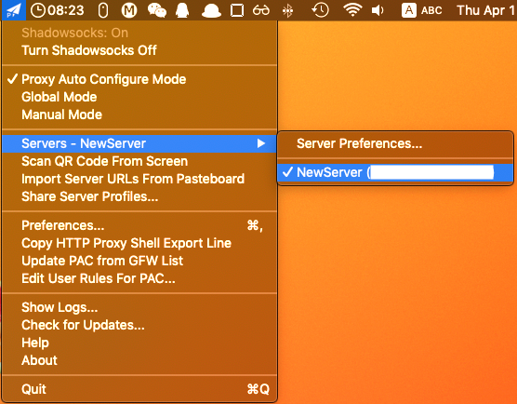Click the Shadowsocks paper plane menu bar icon

coord(14,10)
